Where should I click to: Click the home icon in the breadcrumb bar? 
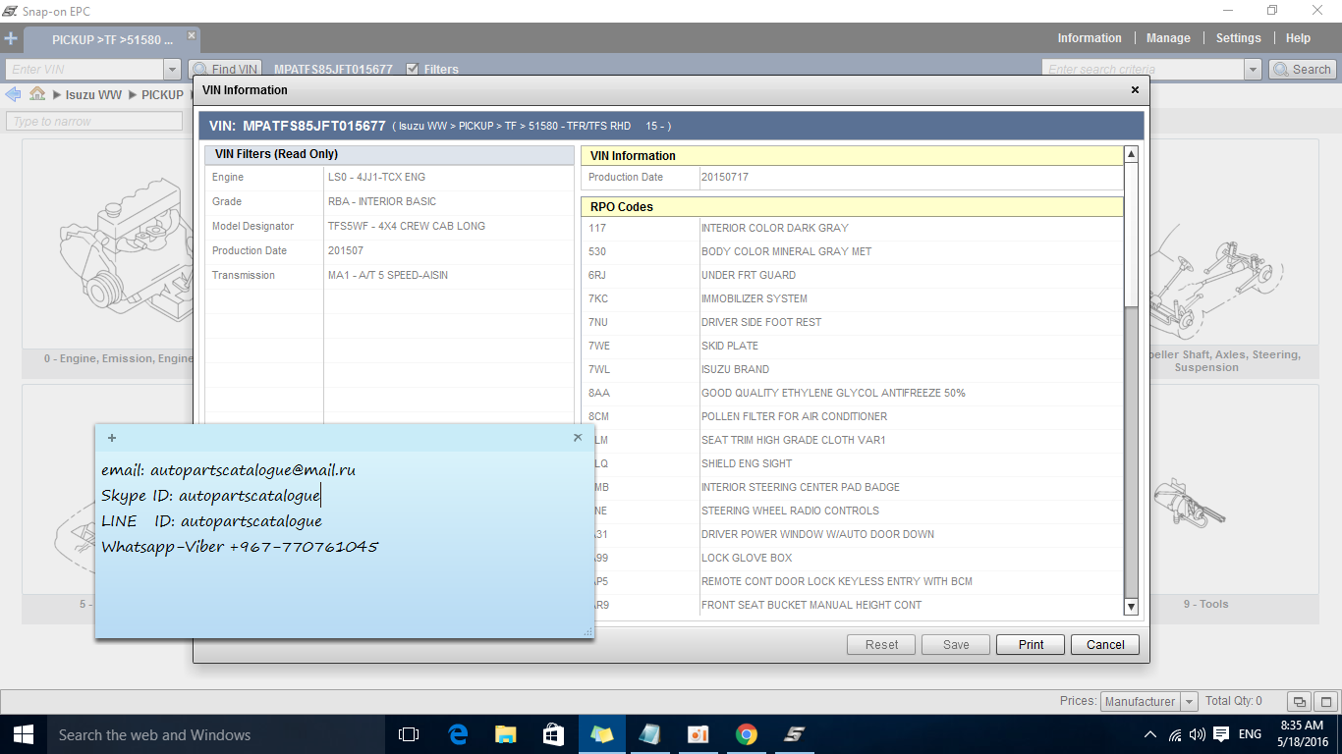(36, 94)
